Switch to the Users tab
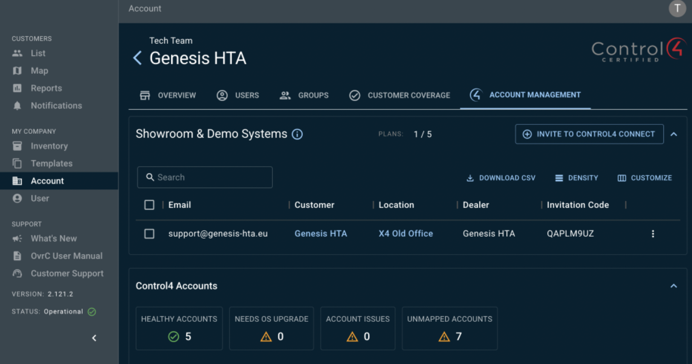 tap(238, 95)
